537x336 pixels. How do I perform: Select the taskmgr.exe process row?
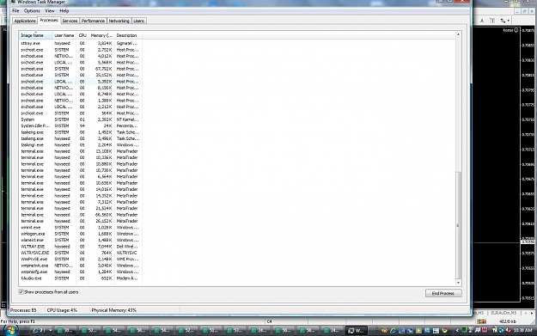tap(81, 145)
